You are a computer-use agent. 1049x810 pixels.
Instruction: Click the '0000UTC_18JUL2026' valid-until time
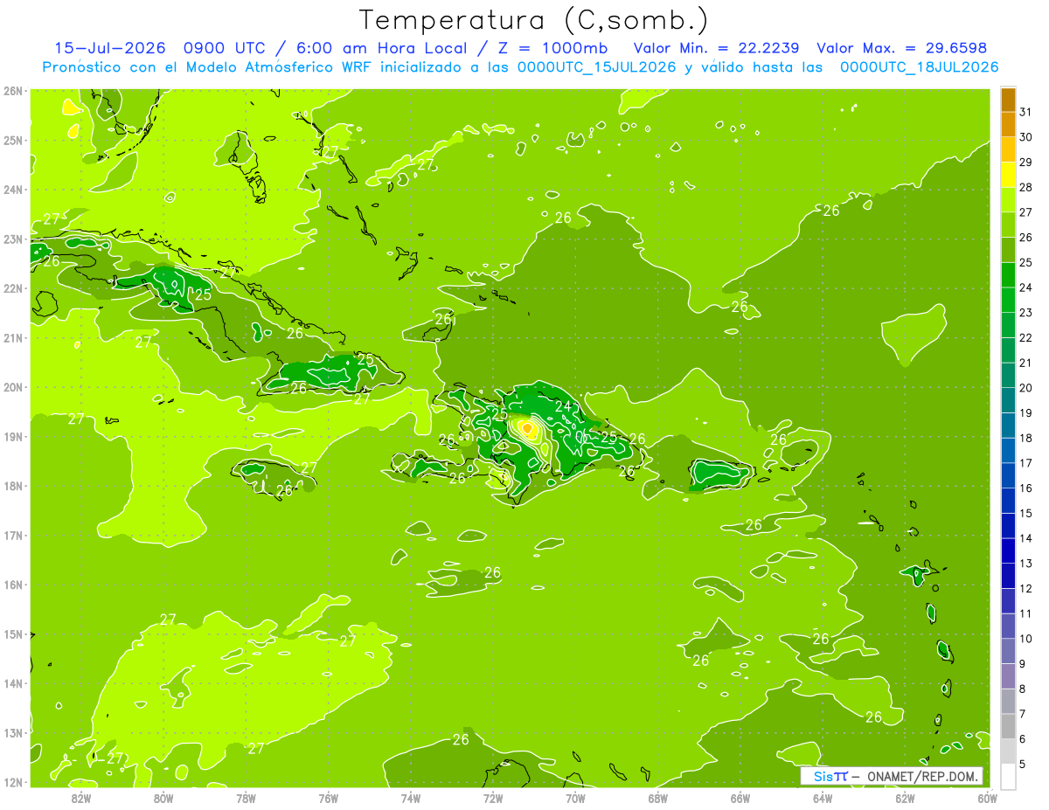point(919,66)
